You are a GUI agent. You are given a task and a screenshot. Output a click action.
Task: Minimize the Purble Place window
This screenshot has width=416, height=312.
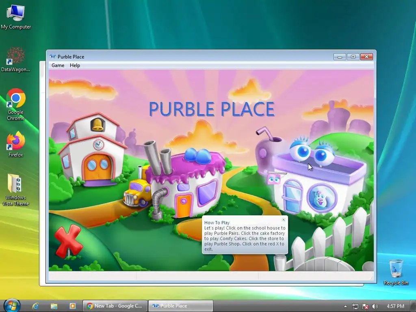[340, 56]
